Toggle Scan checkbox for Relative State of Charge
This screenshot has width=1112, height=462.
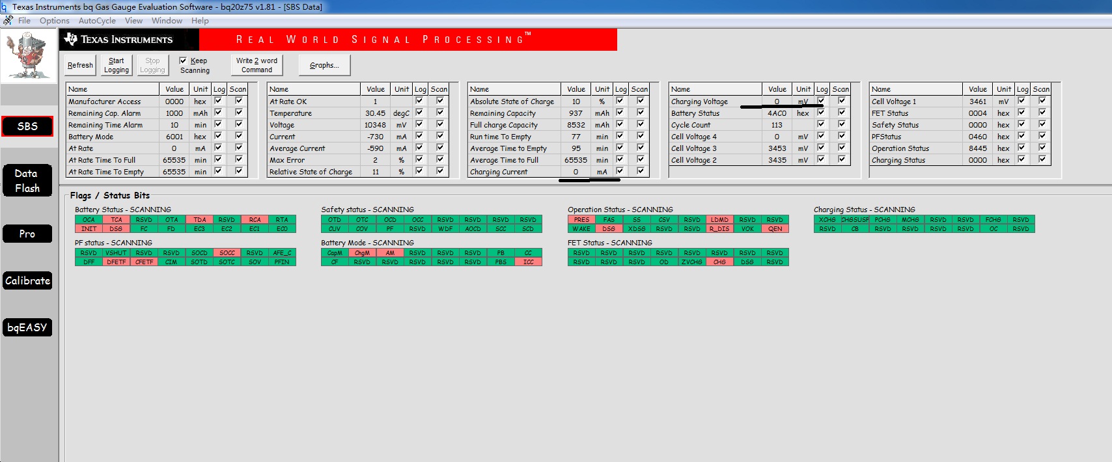[440, 171]
